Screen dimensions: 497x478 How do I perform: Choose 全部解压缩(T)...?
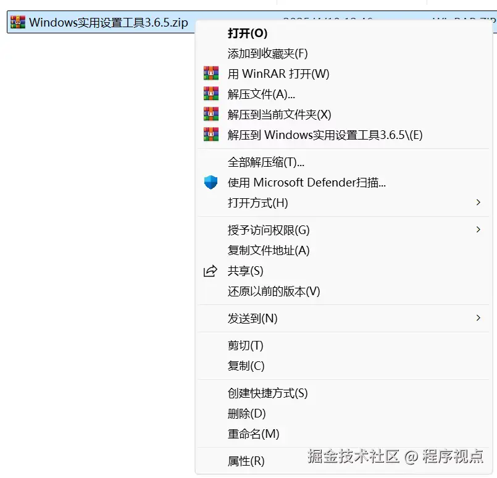(x=343, y=162)
